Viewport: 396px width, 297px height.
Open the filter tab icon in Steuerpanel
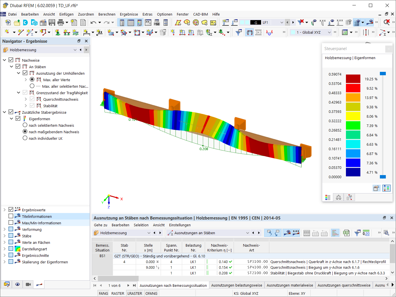(349, 197)
